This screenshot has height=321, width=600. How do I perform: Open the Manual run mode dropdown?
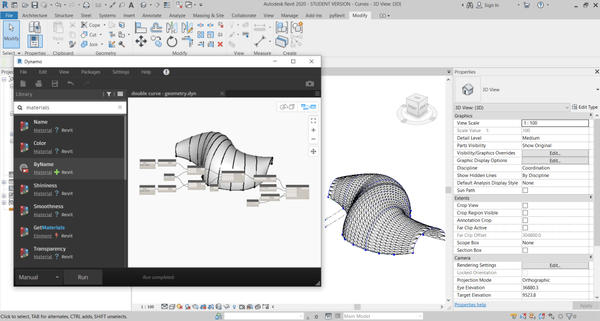(x=39, y=277)
